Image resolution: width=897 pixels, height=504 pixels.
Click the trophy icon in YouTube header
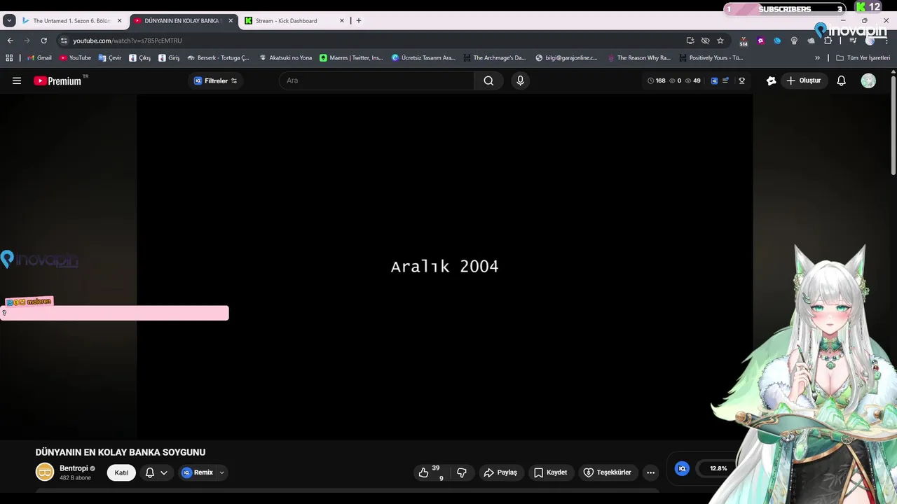741,80
